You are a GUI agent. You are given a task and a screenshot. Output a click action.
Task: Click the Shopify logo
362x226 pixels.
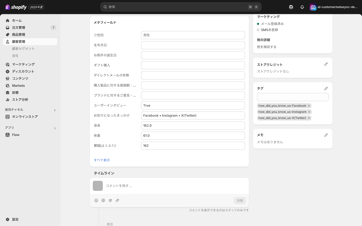[x=16, y=7]
